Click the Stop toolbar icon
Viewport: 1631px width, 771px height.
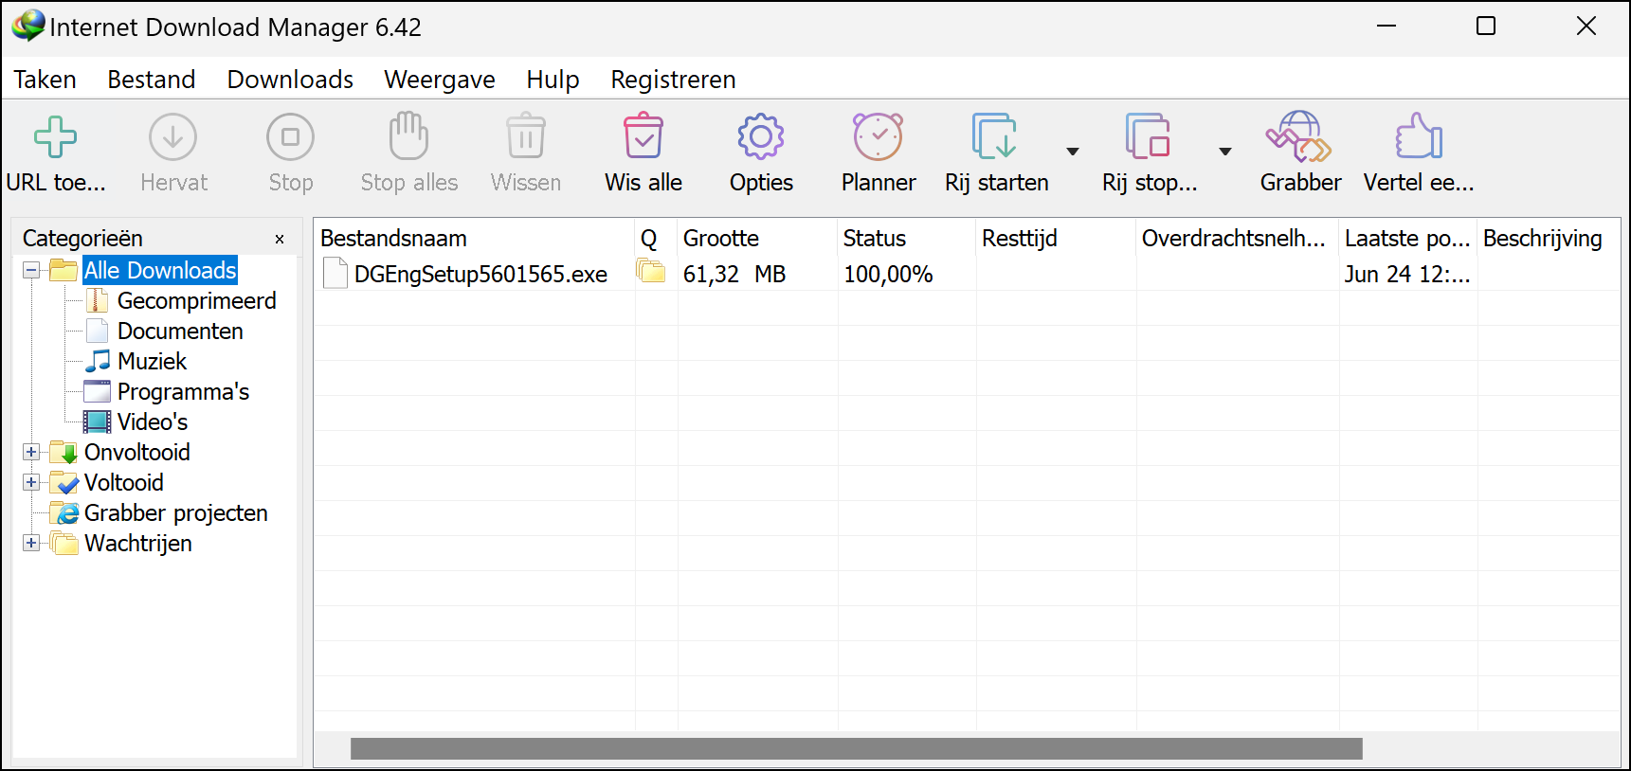tap(290, 137)
